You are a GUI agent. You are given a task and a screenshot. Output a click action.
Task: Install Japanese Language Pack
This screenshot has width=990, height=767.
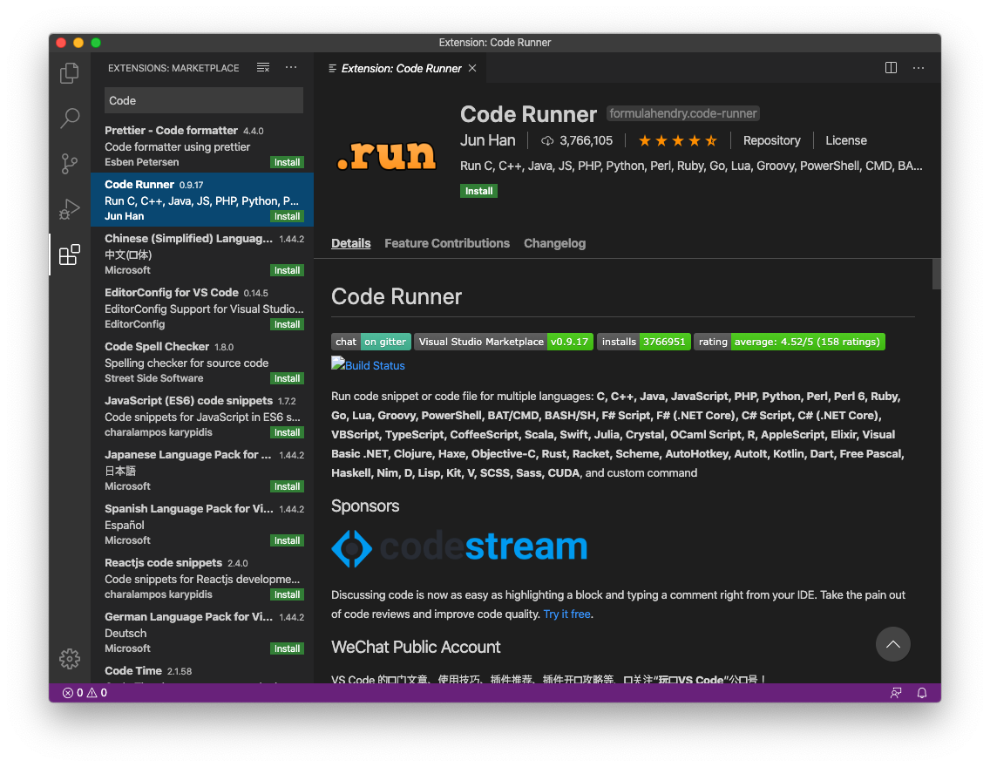tap(288, 486)
